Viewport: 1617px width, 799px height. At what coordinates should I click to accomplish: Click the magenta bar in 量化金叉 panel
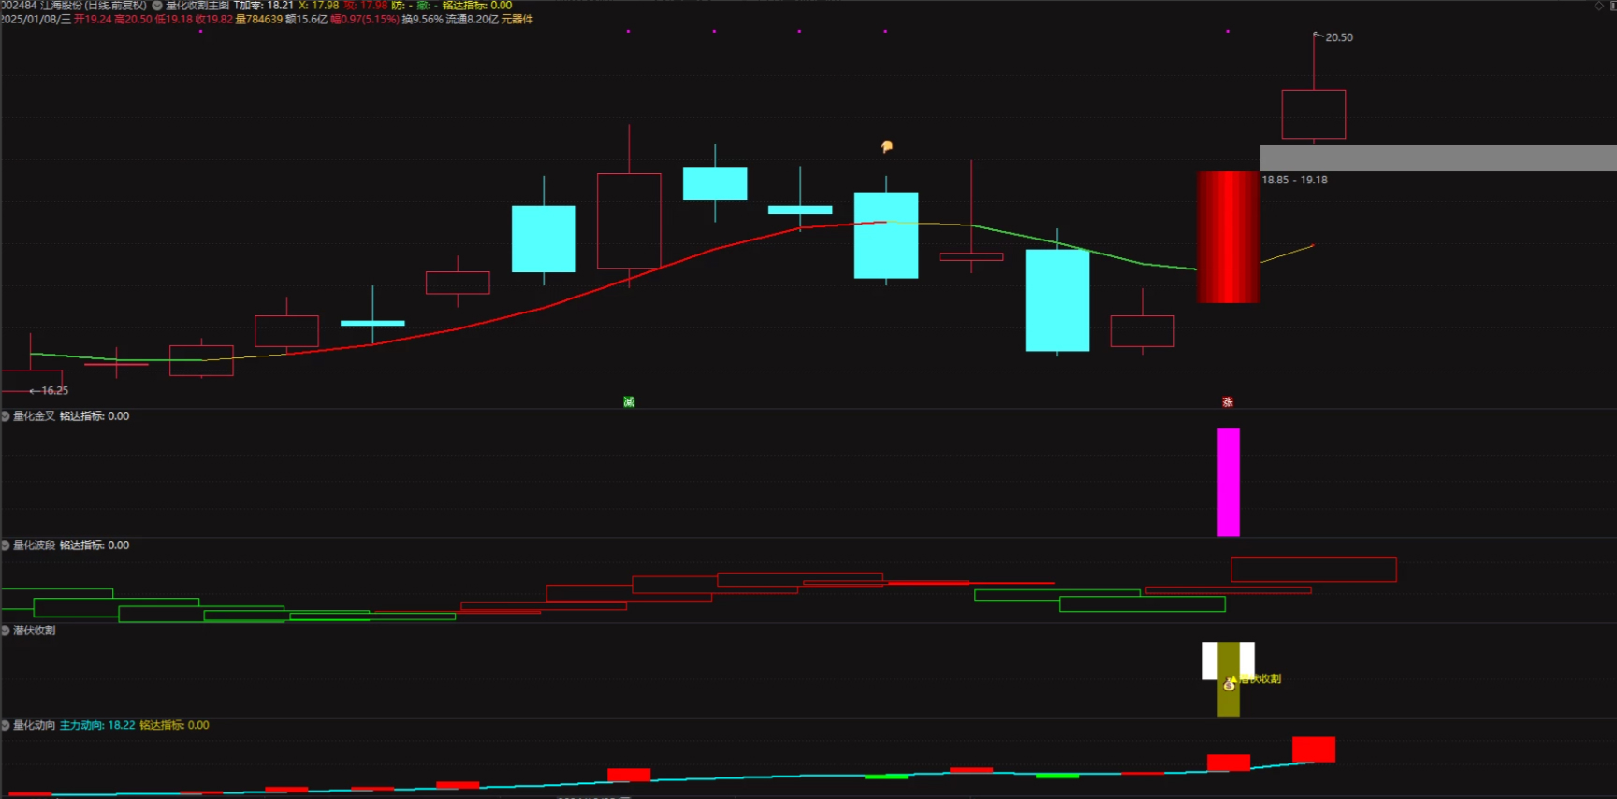point(1228,482)
